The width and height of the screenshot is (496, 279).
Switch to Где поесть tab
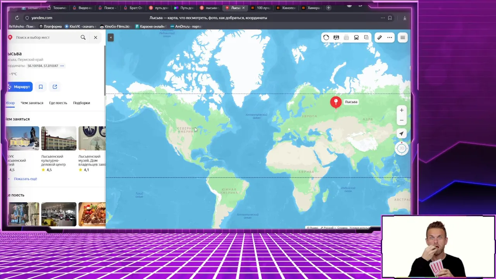(x=58, y=103)
